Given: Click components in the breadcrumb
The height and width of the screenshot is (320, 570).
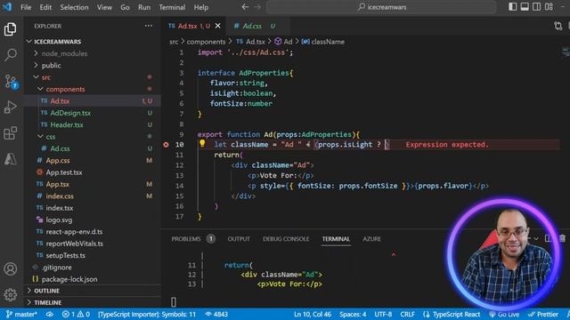Looking at the screenshot, I should click(x=206, y=42).
